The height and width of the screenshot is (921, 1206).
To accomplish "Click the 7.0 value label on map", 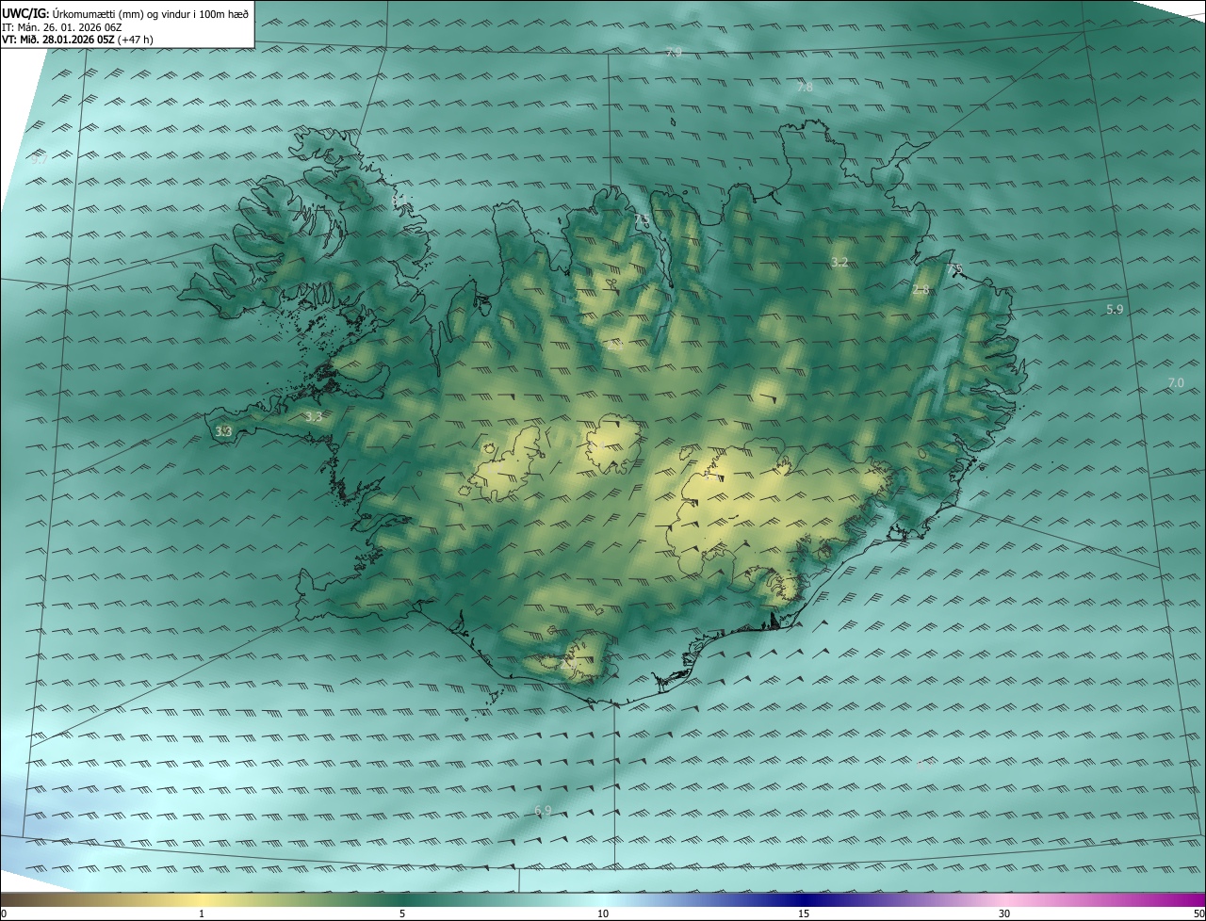I will point(1176,383).
